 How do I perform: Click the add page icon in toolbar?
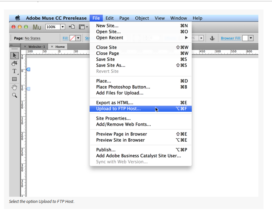(72, 27)
